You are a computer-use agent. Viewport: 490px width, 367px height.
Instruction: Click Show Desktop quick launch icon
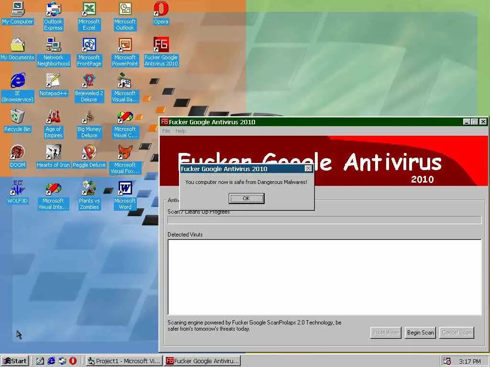tap(40, 361)
